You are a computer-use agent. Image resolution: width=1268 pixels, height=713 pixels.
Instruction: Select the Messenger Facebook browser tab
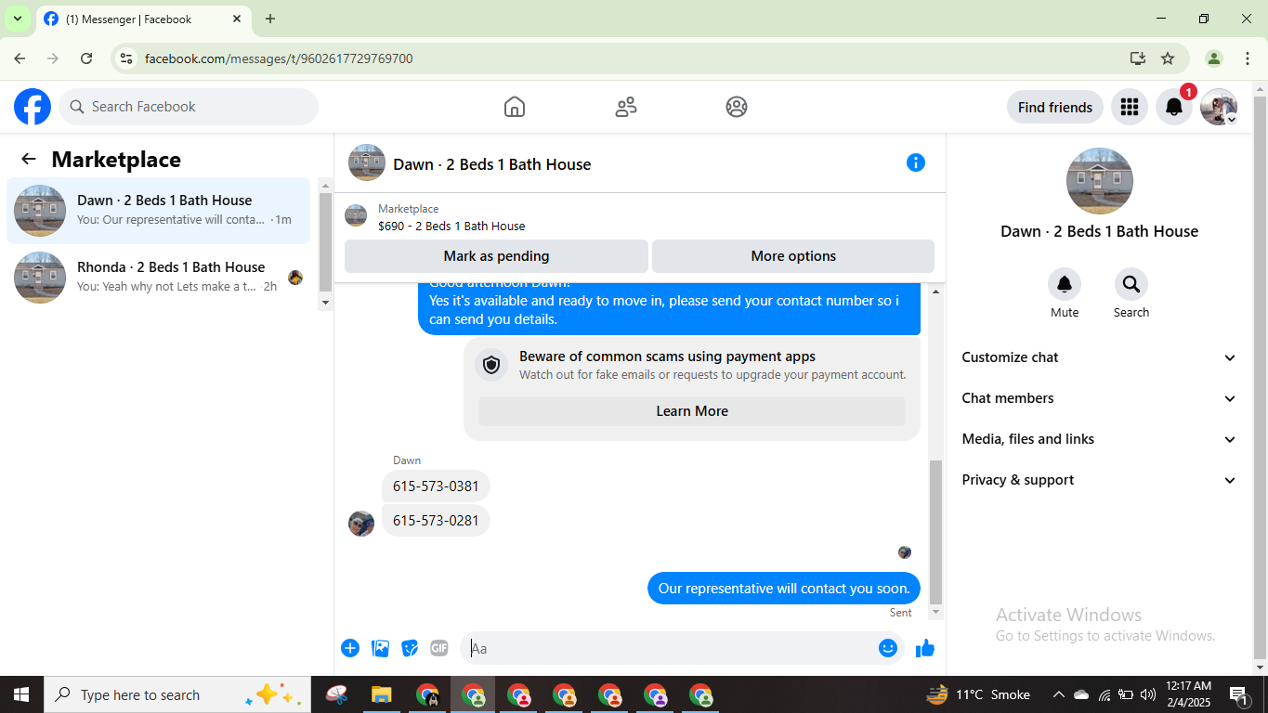[x=143, y=19]
